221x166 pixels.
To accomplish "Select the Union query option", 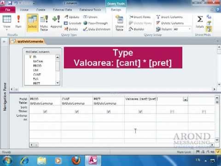I will pyautogui.click(x=90, y=17).
